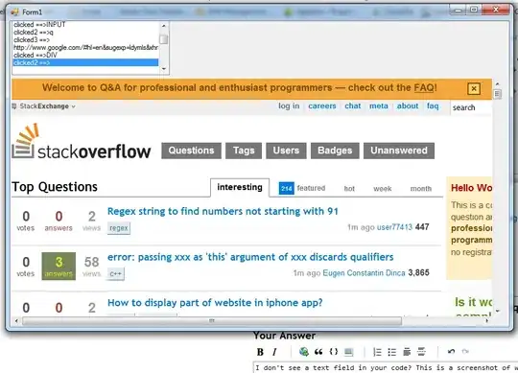Viewport: 518px width, 373px height.
Task: Click the Bold icon in answer editor
Action: [260, 352]
